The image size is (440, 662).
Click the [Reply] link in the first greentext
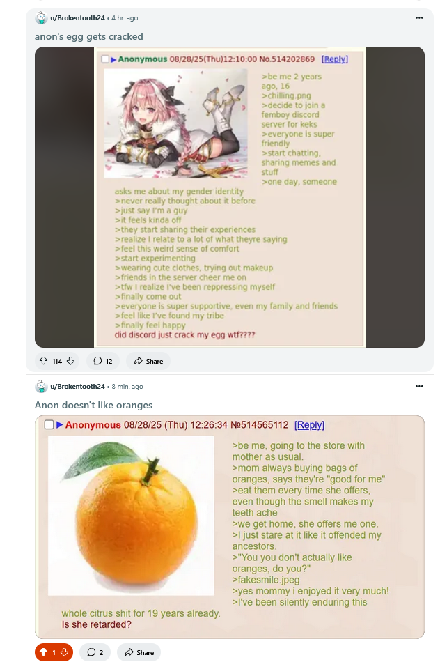(335, 59)
